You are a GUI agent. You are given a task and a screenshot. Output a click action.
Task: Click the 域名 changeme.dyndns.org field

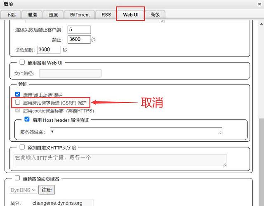click(62, 203)
